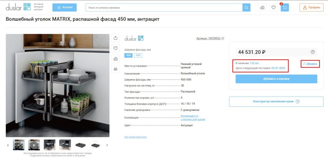
Task: Click the search magnifier icon
Action: (246, 8)
